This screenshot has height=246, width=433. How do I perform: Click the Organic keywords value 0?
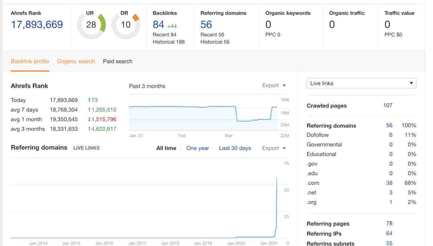pos(268,24)
